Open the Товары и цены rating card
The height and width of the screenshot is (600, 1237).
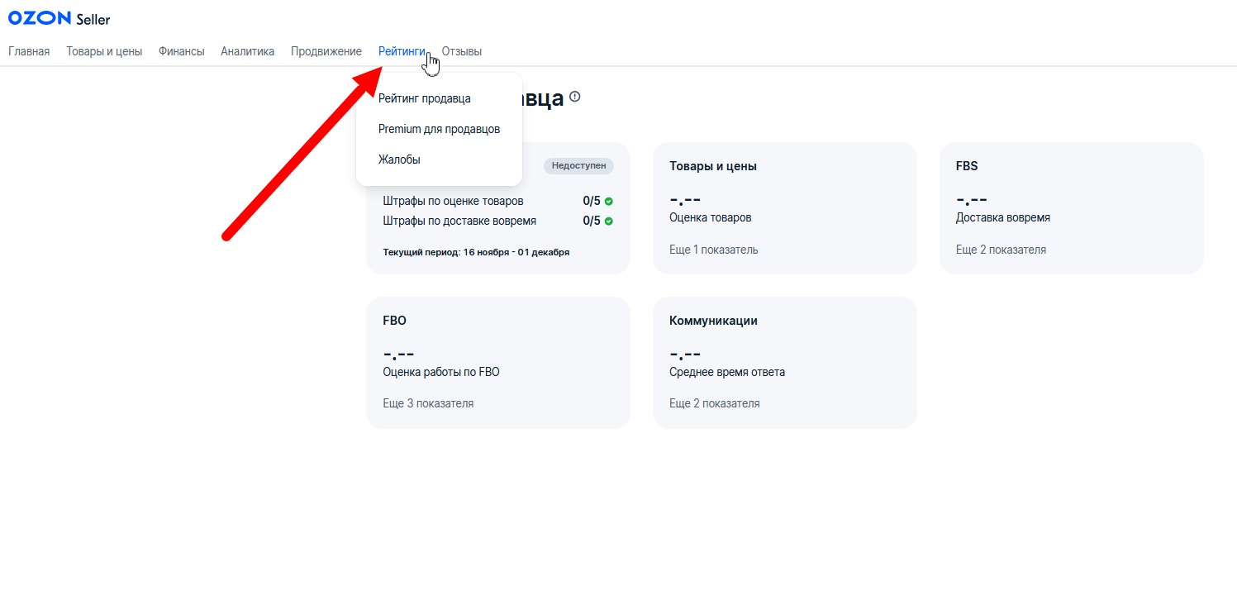click(x=785, y=207)
